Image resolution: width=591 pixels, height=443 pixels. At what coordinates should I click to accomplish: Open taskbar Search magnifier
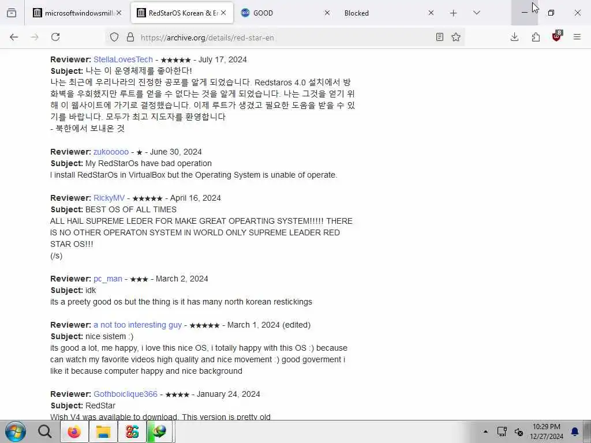[45, 431]
